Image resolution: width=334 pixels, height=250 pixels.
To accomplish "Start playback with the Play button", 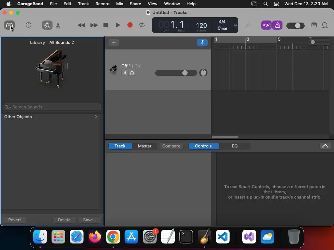I will (118, 25).
